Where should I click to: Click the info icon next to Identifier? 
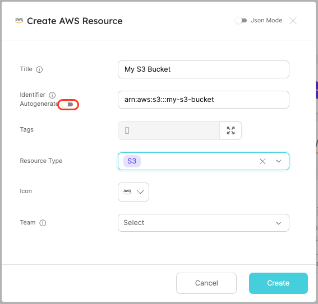point(52,95)
